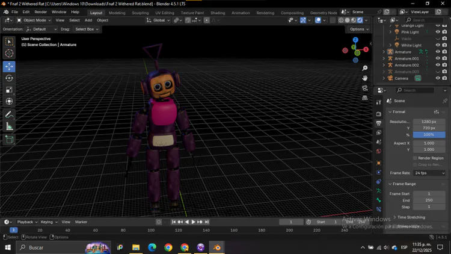Toggle snapping magnet icon
This screenshot has height=254, width=451.
[x=188, y=20]
